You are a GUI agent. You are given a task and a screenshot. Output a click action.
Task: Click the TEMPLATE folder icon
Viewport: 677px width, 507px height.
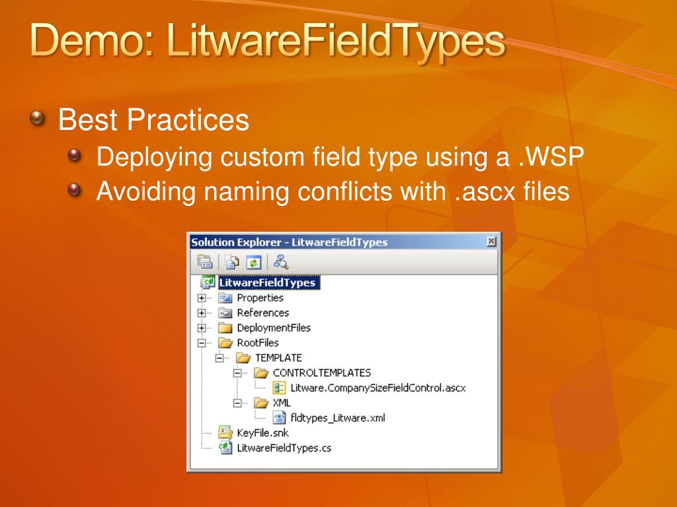(x=243, y=358)
